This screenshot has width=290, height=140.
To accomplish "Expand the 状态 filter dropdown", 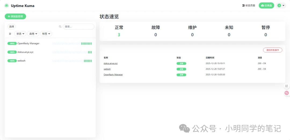I will point(20,34).
